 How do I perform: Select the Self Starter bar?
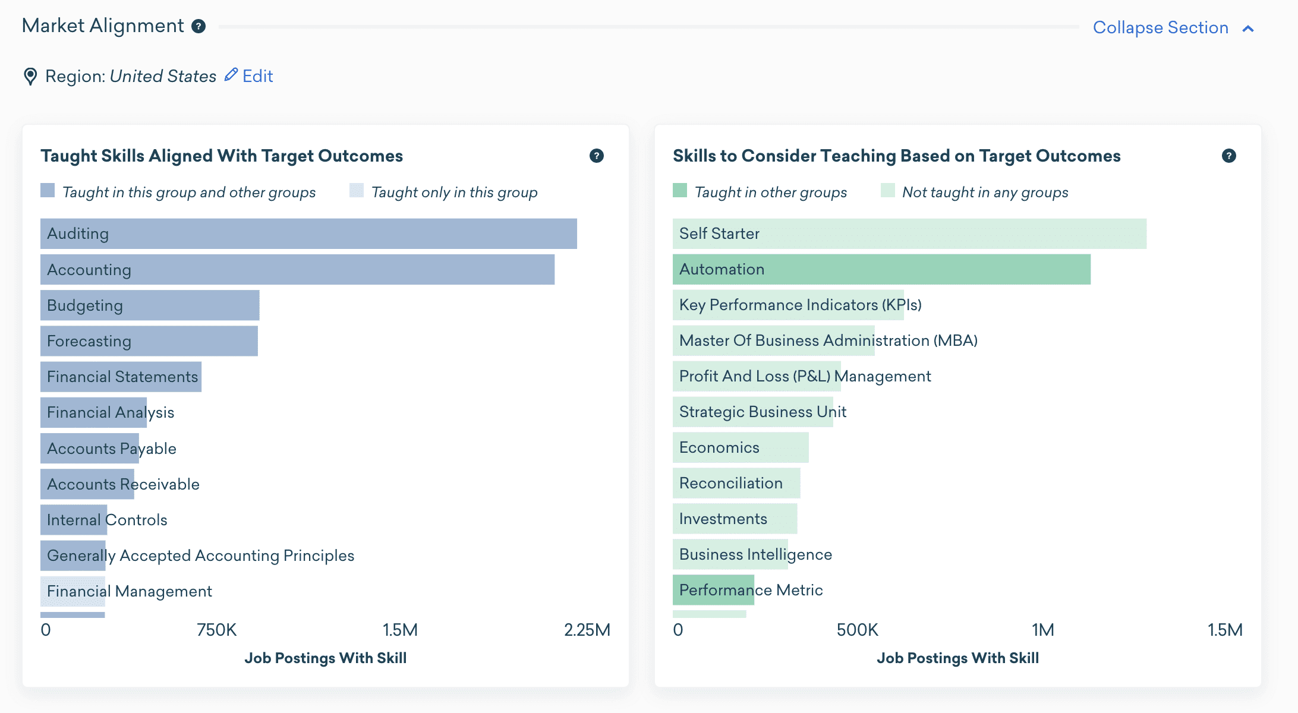[909, 234]
